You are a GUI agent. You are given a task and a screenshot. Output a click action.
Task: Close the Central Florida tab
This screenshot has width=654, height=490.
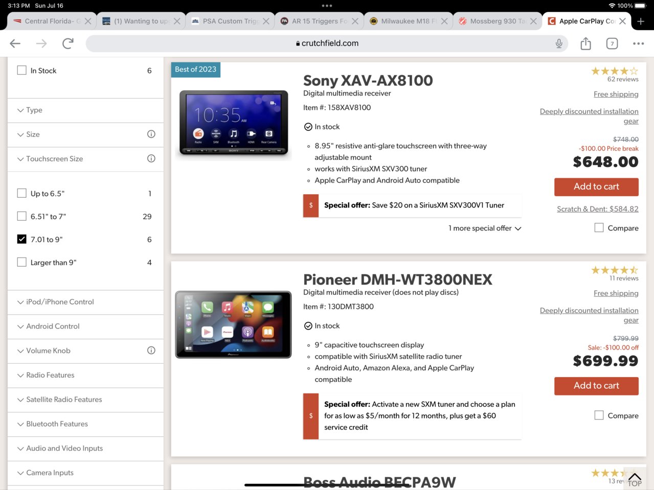(x=88, y=21)
